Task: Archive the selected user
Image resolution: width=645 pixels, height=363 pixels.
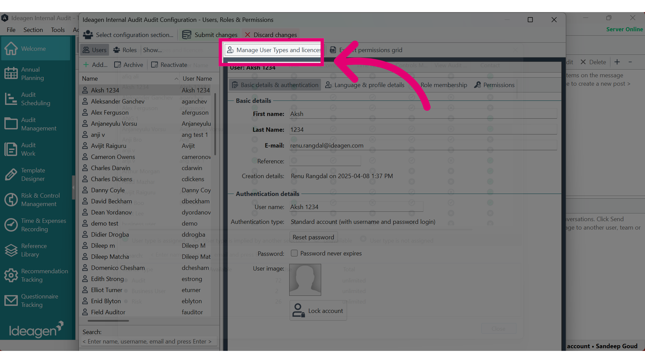Action: pyautogui.click(x=129, y=65)
